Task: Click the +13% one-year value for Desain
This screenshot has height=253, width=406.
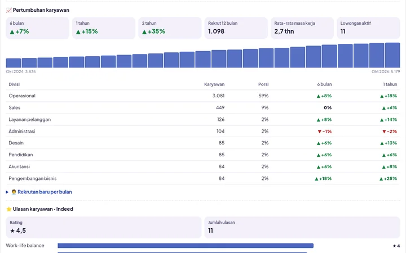Action: (389, 143)
